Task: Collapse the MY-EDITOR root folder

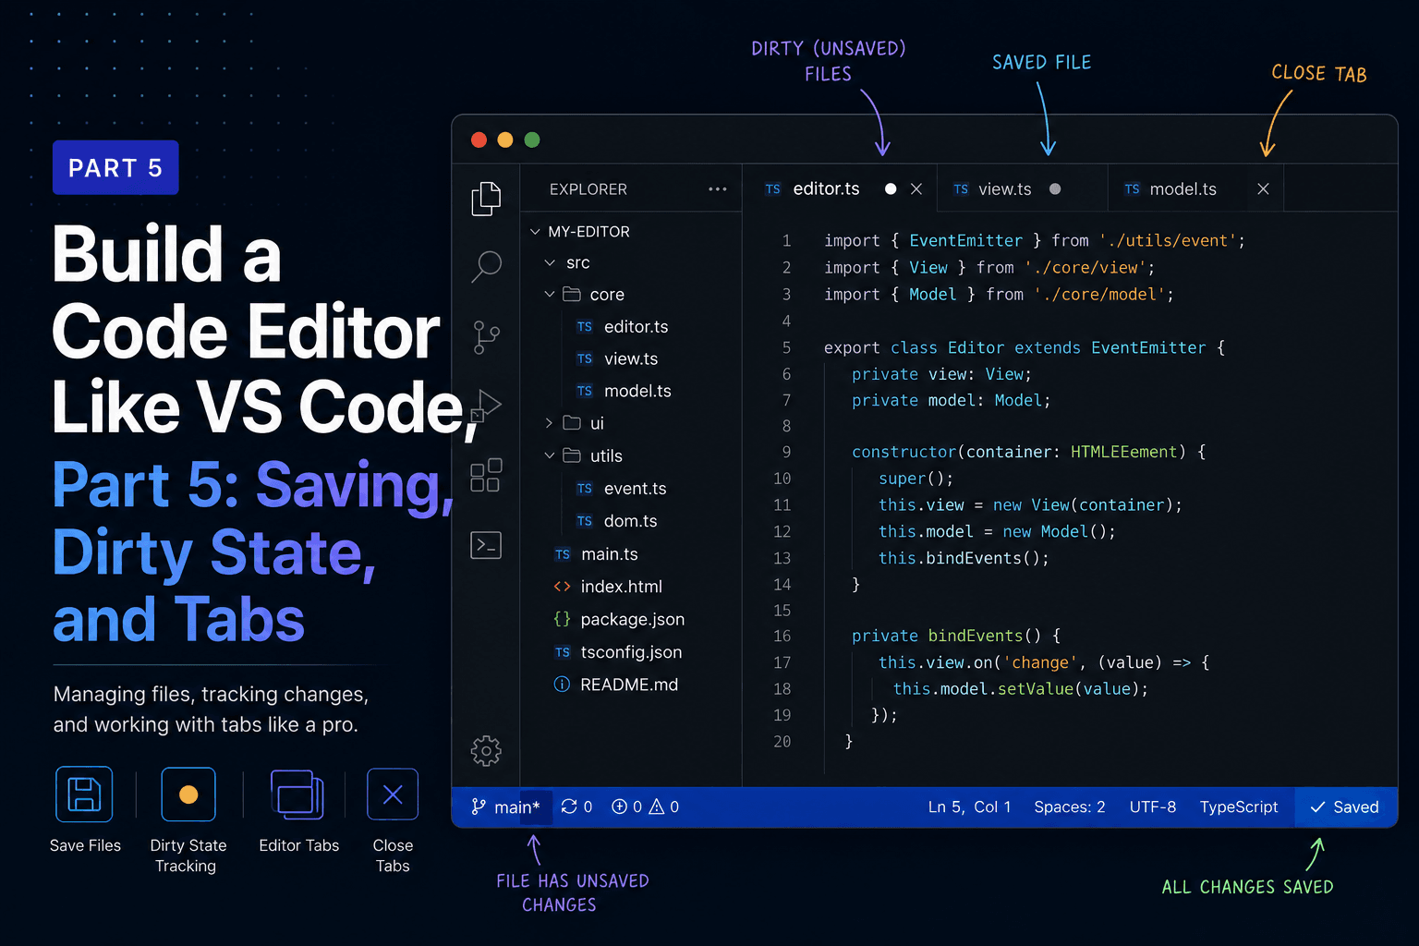Action: point(535,232)
